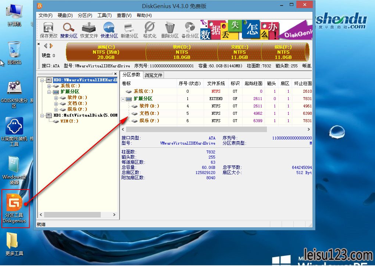Viewport: 375px width, 266px height.
Task: Open U深度PE装机工具 desktop icon
Action: 14,132
